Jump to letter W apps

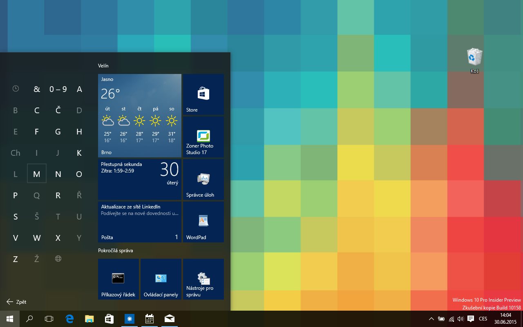pos(37,238)
